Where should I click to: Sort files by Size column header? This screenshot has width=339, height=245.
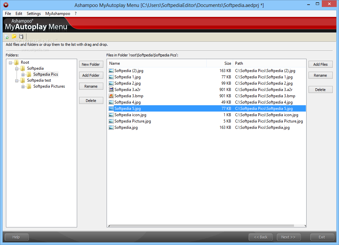tap(220, 63)
